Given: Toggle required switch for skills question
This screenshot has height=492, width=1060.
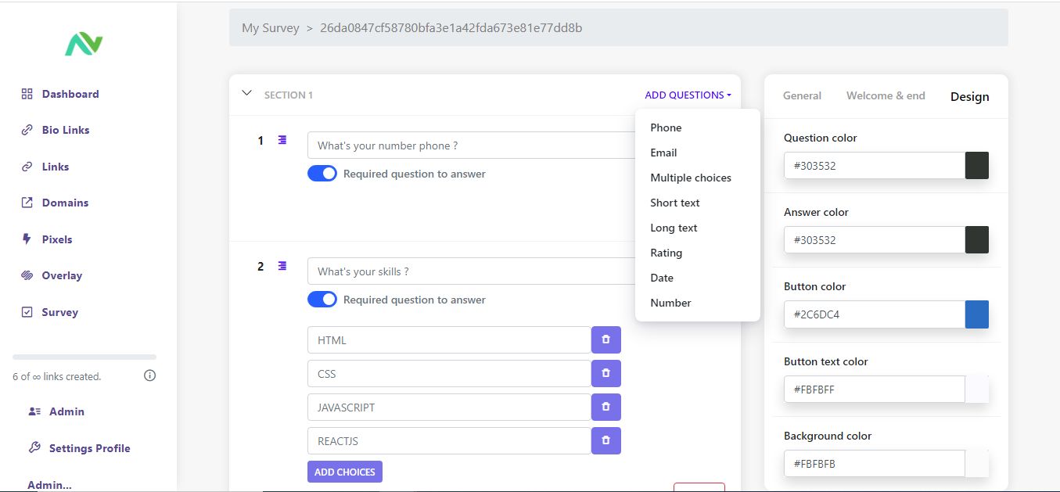Looking at the screenshot, I should click(322, 300).
